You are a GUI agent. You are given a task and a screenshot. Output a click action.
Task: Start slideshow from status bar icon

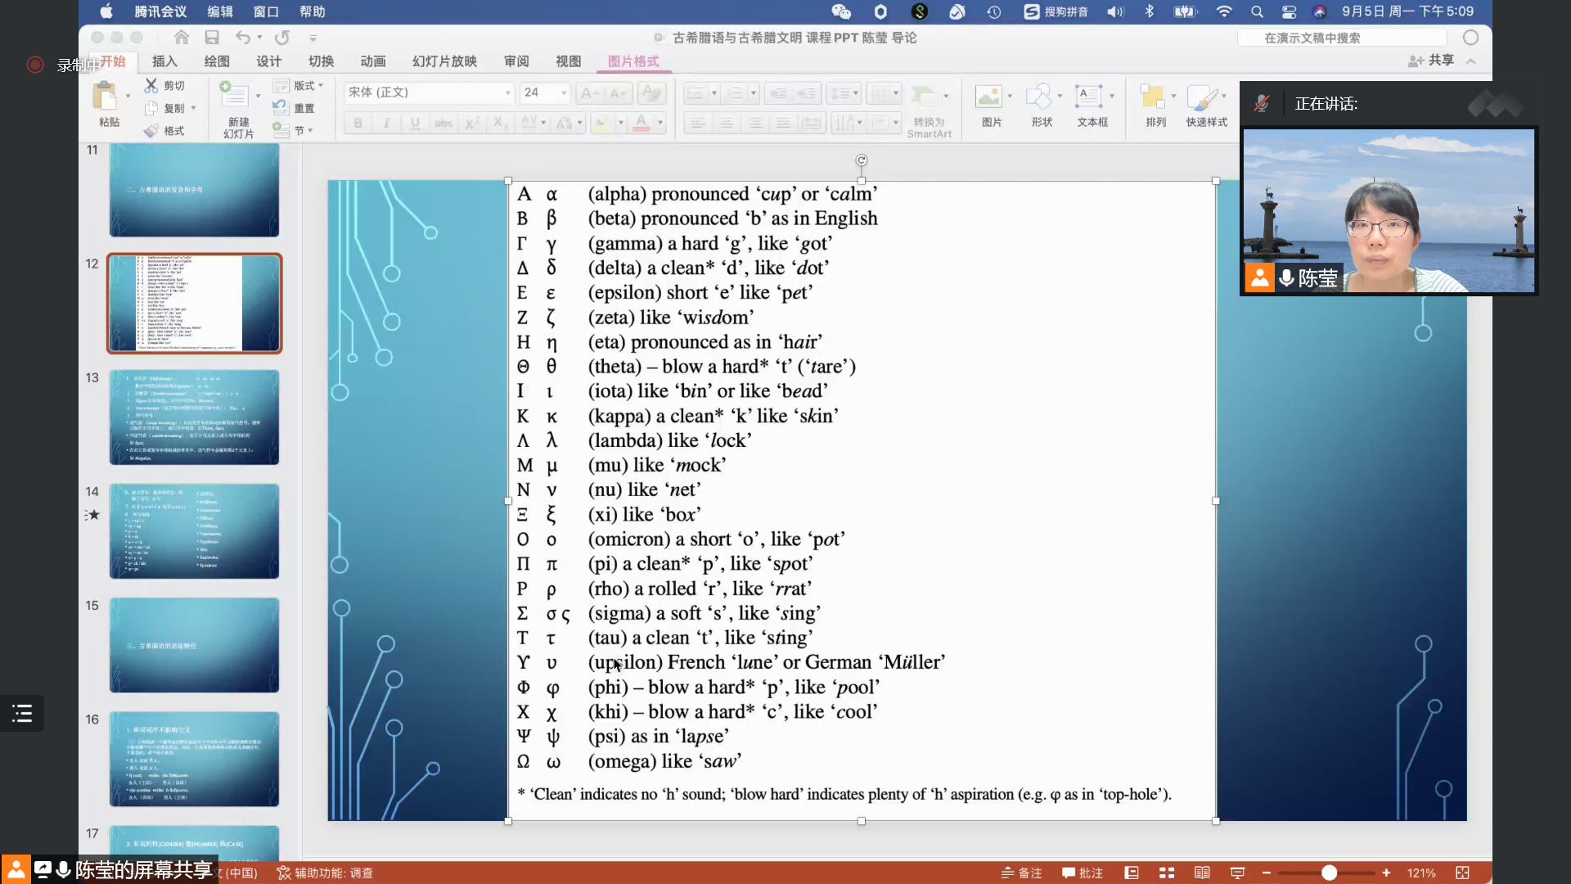(1237, 873)
